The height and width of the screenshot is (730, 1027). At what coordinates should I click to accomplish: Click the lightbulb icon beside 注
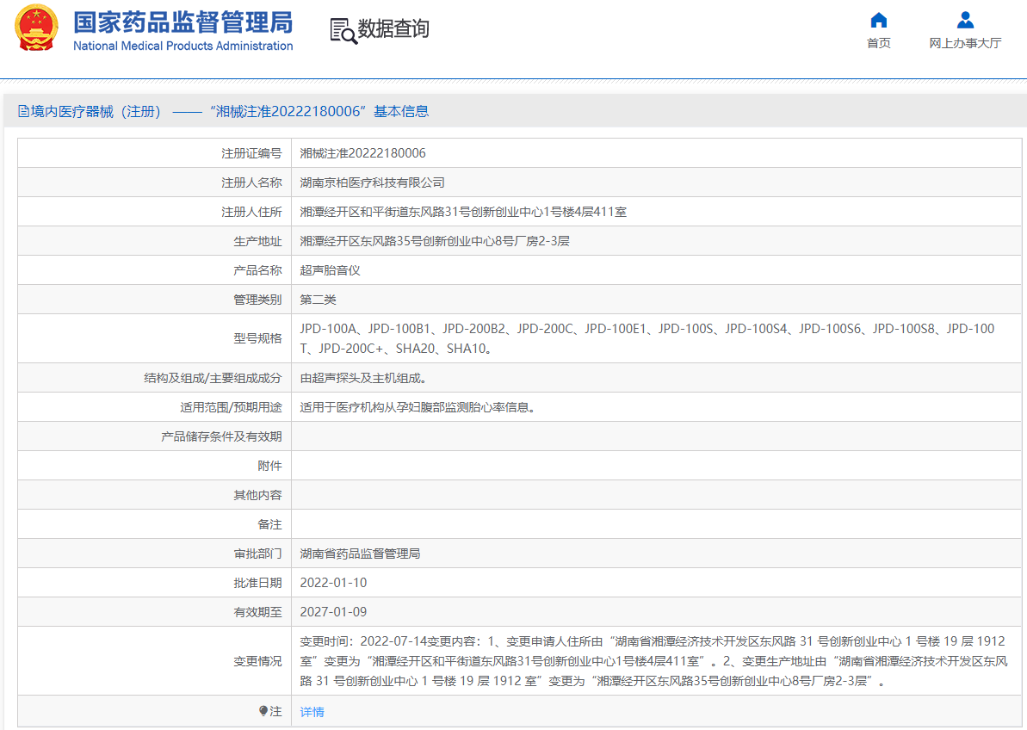263,711
